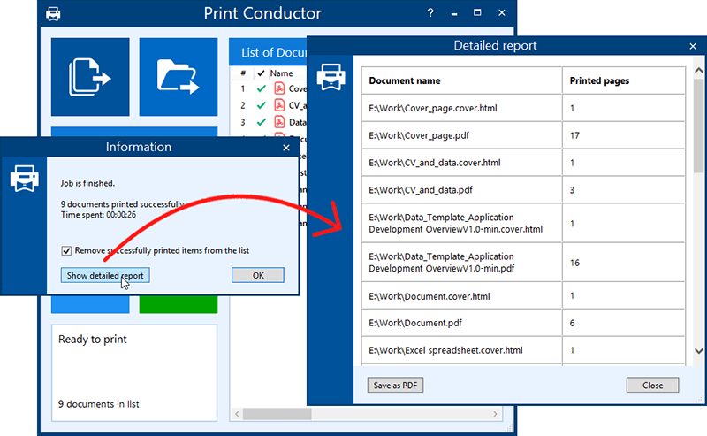
Task: Select Data_Template OverviewV1.0-min.cover.html row
Action: pyautogui.click(x=523, y=223)
